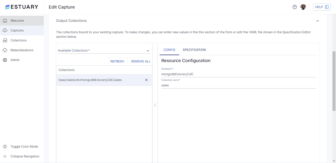Switch to the CONFIG tab
The height and width of the screenshot is (163, 336).
(x=169, y=50)
